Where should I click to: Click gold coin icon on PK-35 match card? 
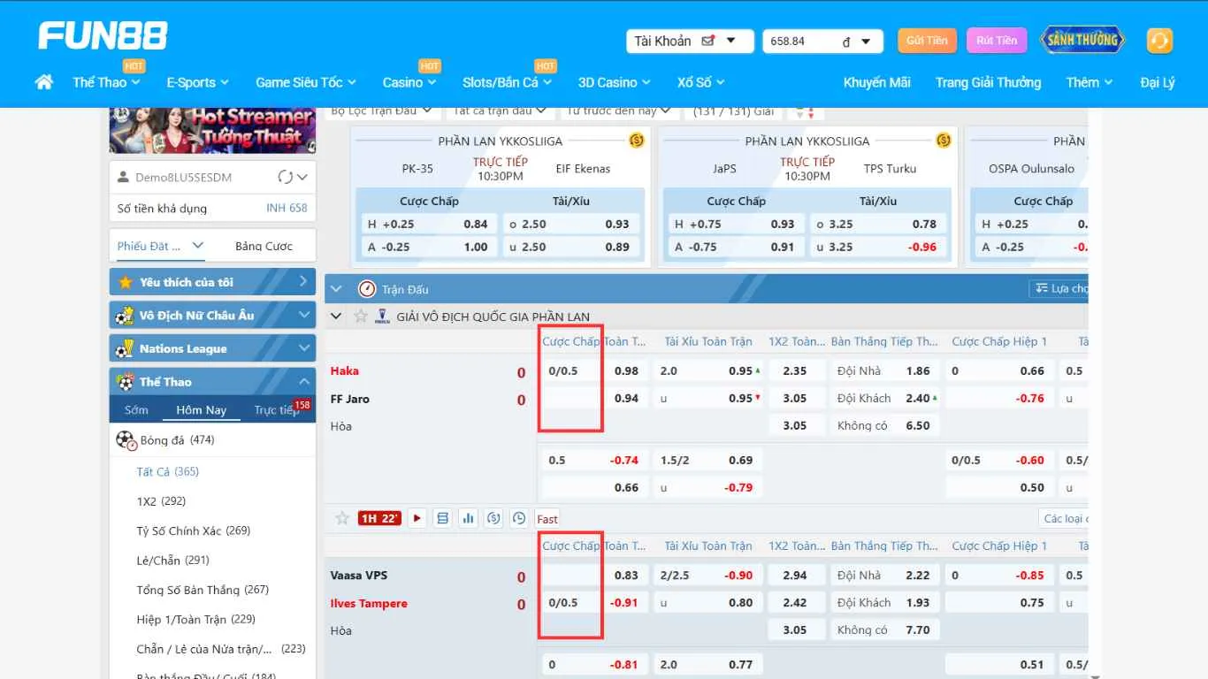click(x=636, y=141)
